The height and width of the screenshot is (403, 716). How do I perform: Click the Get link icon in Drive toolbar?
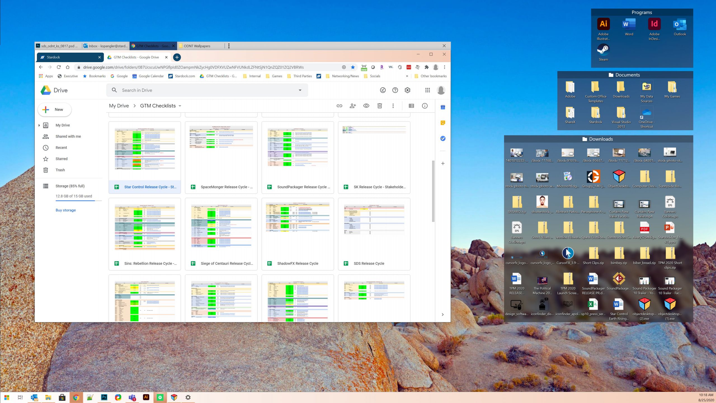pos(339,106)
